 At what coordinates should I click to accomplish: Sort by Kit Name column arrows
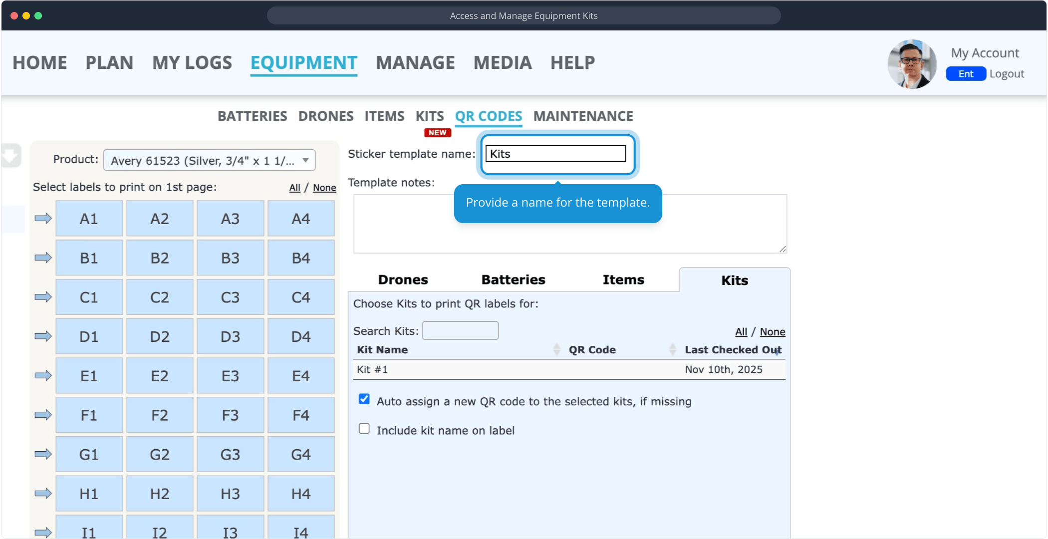556,350
